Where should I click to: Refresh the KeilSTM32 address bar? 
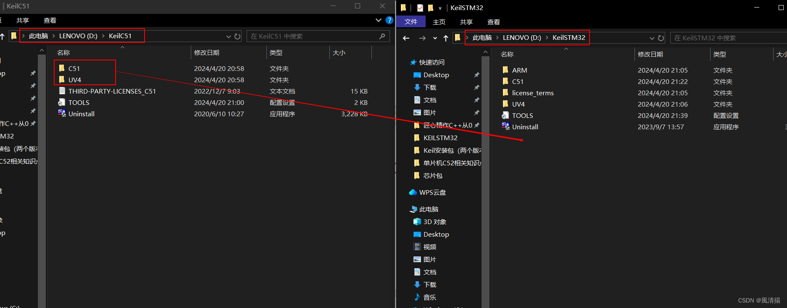click(661, 38)
